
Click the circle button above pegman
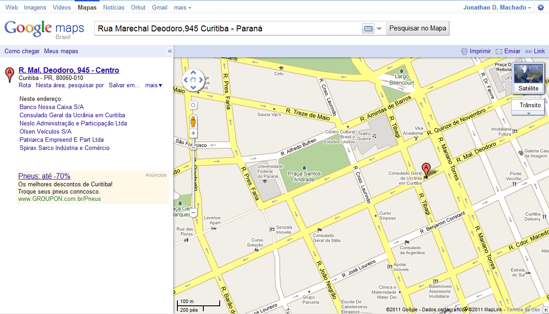(193, 105)
